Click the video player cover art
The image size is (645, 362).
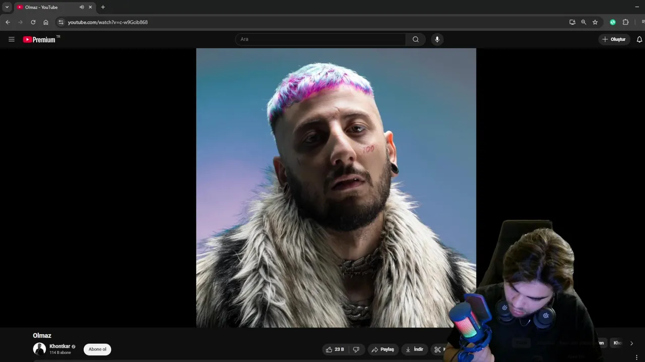coord(336,188)
